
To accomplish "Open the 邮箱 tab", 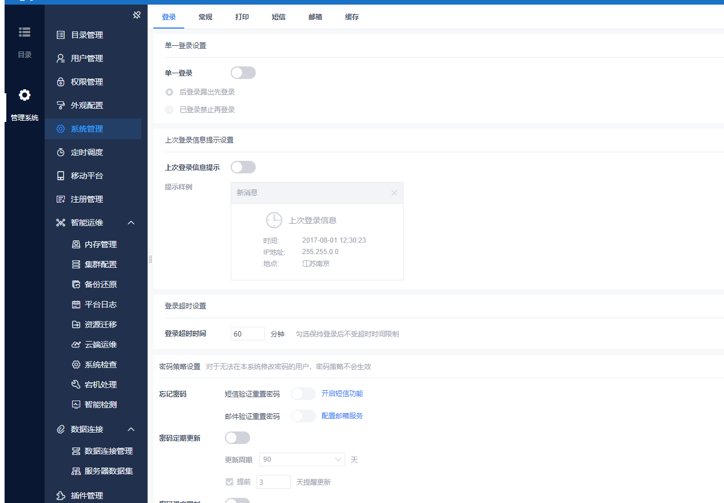I will pos(315,17).
